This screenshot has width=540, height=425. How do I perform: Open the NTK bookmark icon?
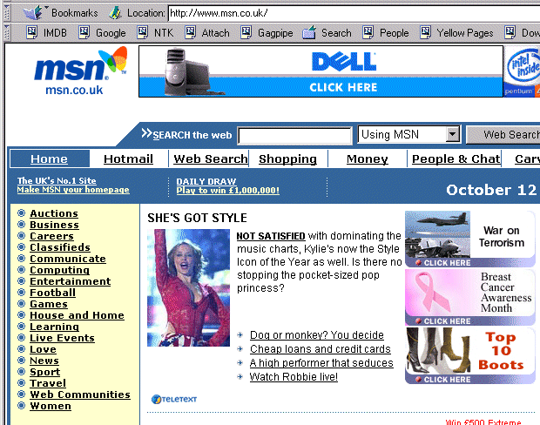142,32
